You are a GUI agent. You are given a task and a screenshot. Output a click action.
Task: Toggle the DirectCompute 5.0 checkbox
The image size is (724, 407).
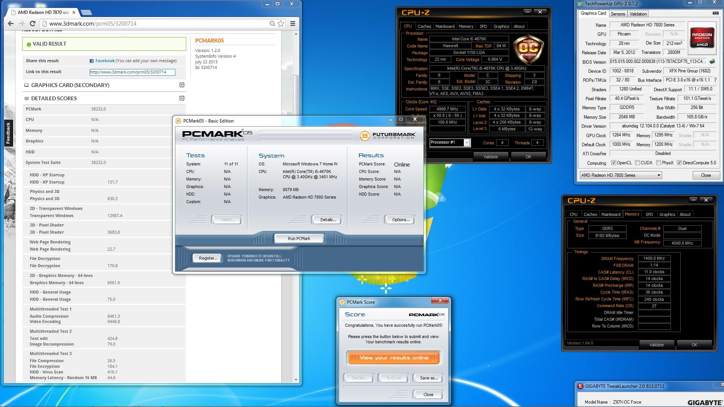679,163
